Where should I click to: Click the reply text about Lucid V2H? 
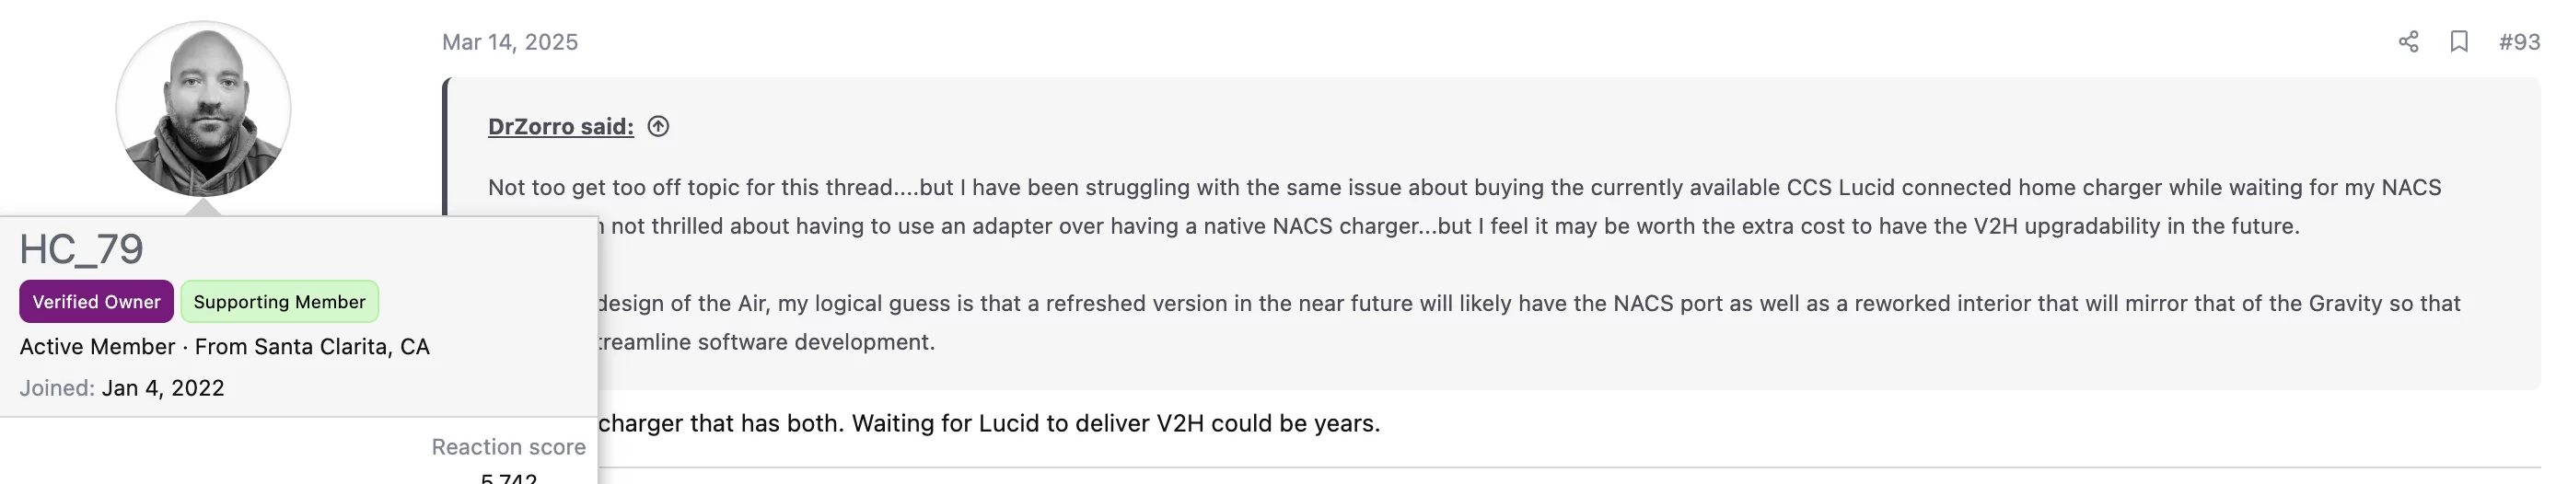tap(988, 423)
